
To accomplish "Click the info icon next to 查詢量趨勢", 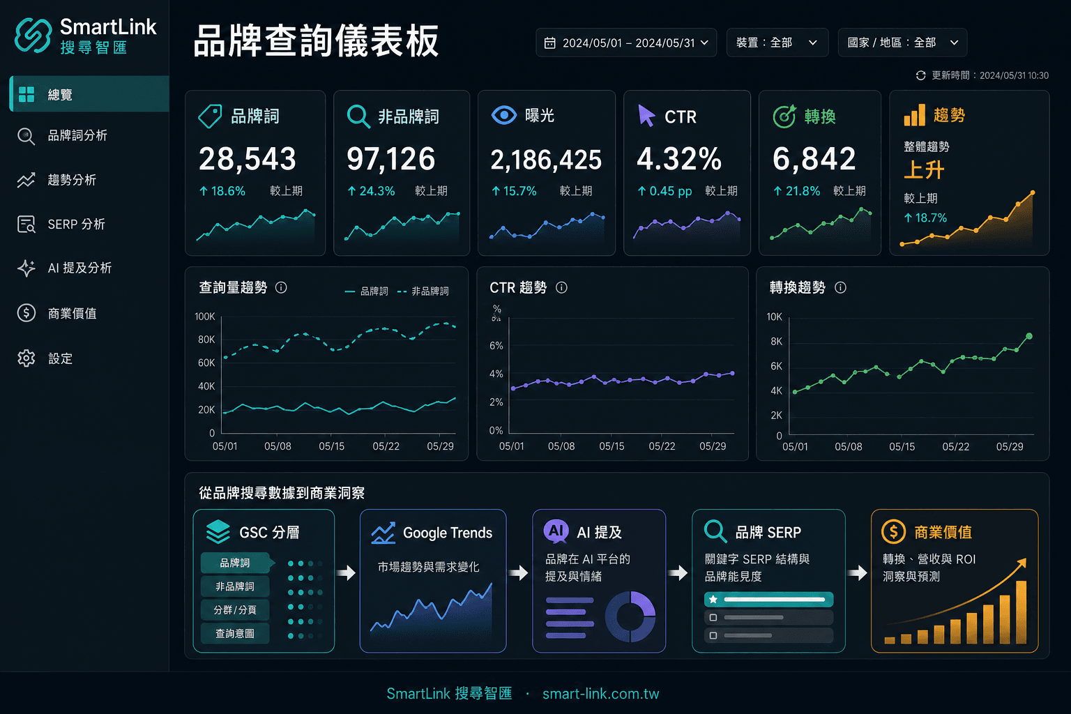I will pos(281,287).
